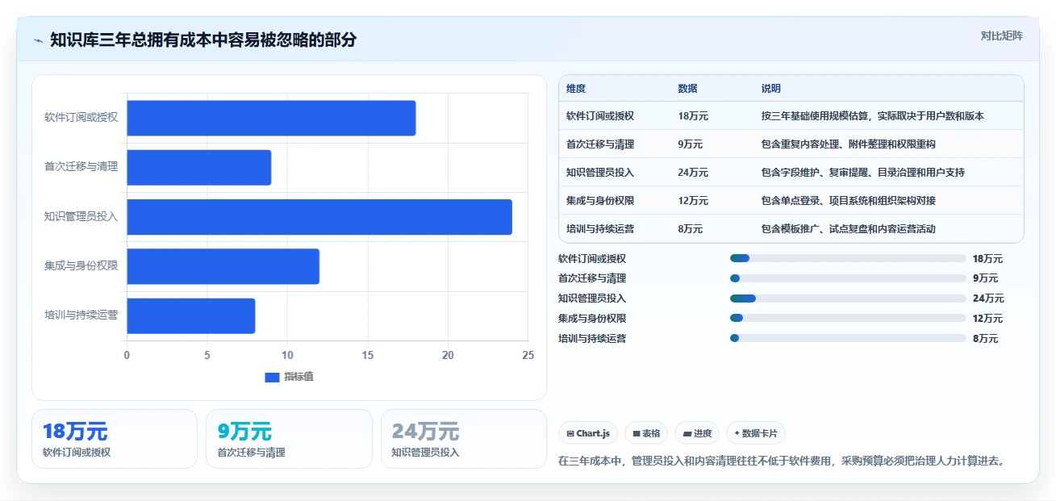1056x501 pixels.
Task: Click the chart bar for 首次迁移与清理
Action: tap(198, 167)
